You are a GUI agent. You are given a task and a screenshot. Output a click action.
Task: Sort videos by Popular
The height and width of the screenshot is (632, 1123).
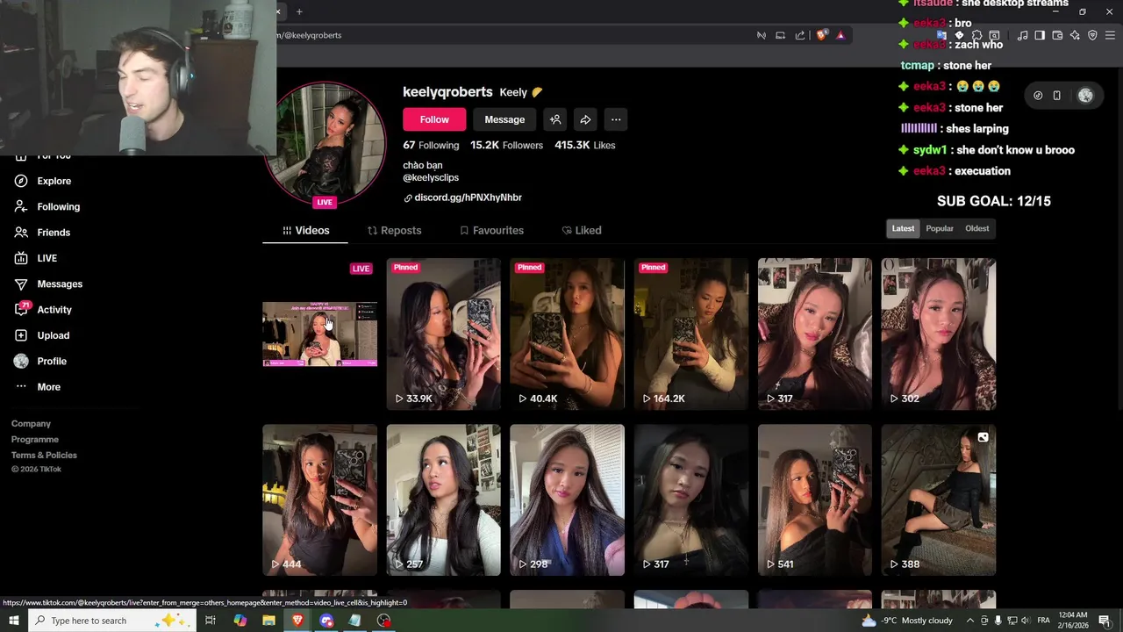pos(940,228)
